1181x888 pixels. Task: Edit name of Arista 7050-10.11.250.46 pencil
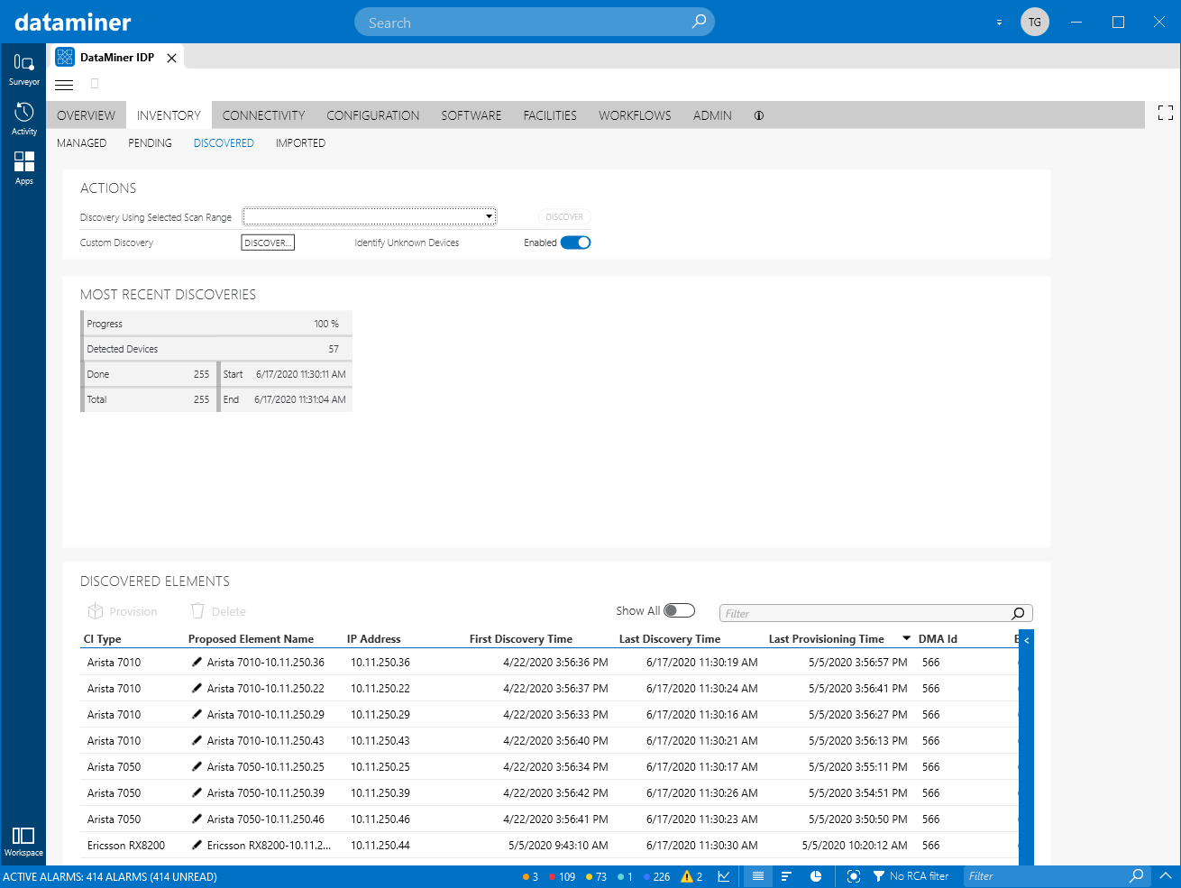[x=197, y=819]
